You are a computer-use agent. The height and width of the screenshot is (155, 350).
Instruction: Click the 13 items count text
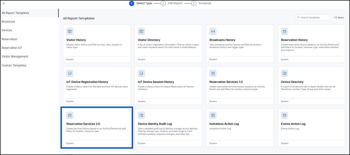339,18
